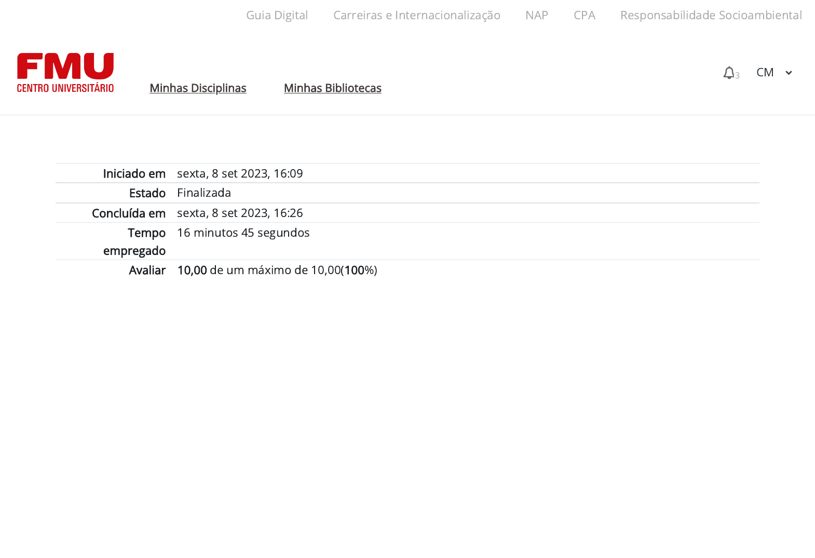
Task: Go to Carreiras e Internacionalização
Action: pos(416,15)
